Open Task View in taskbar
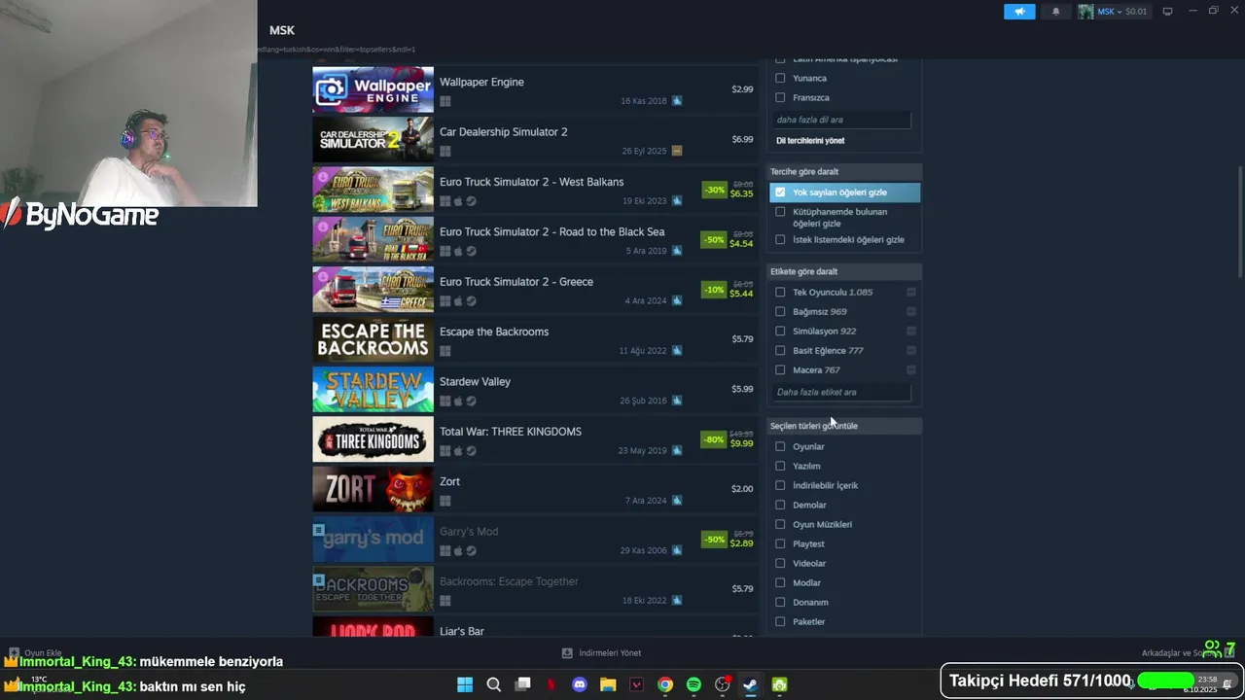1245x700 pixels. click(522, 684)
